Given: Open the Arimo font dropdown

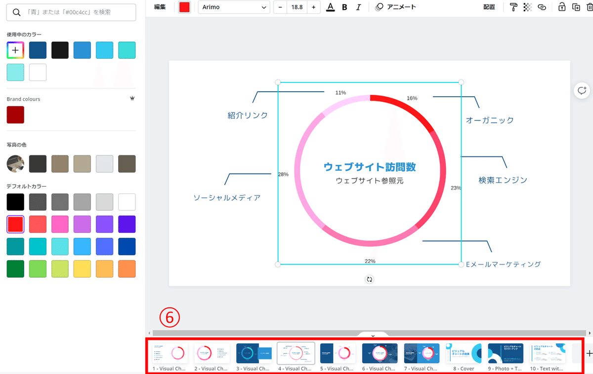Looking at the screenshot, I should [x=234, y=7].
